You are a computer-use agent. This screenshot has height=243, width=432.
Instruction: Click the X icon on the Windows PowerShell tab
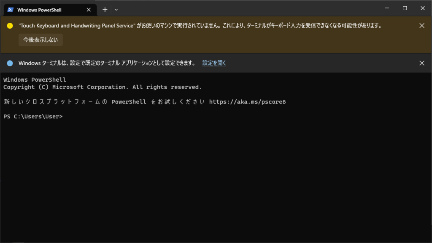(88, 9)
